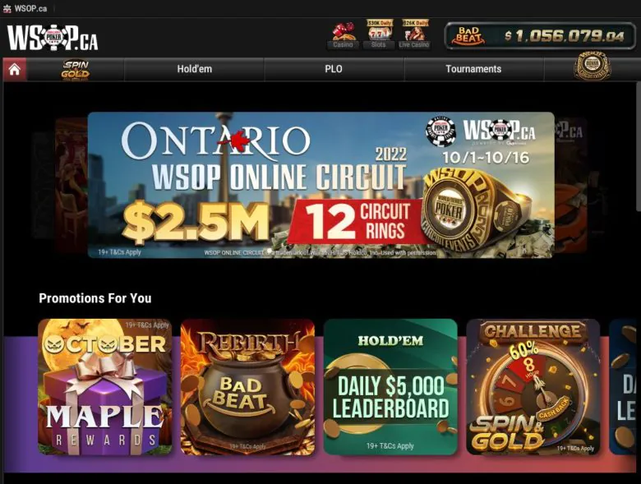The image size is (641, 484).
Task: Open the Ontario WSOP Online Circuit banner
Action: coord(320,185)
